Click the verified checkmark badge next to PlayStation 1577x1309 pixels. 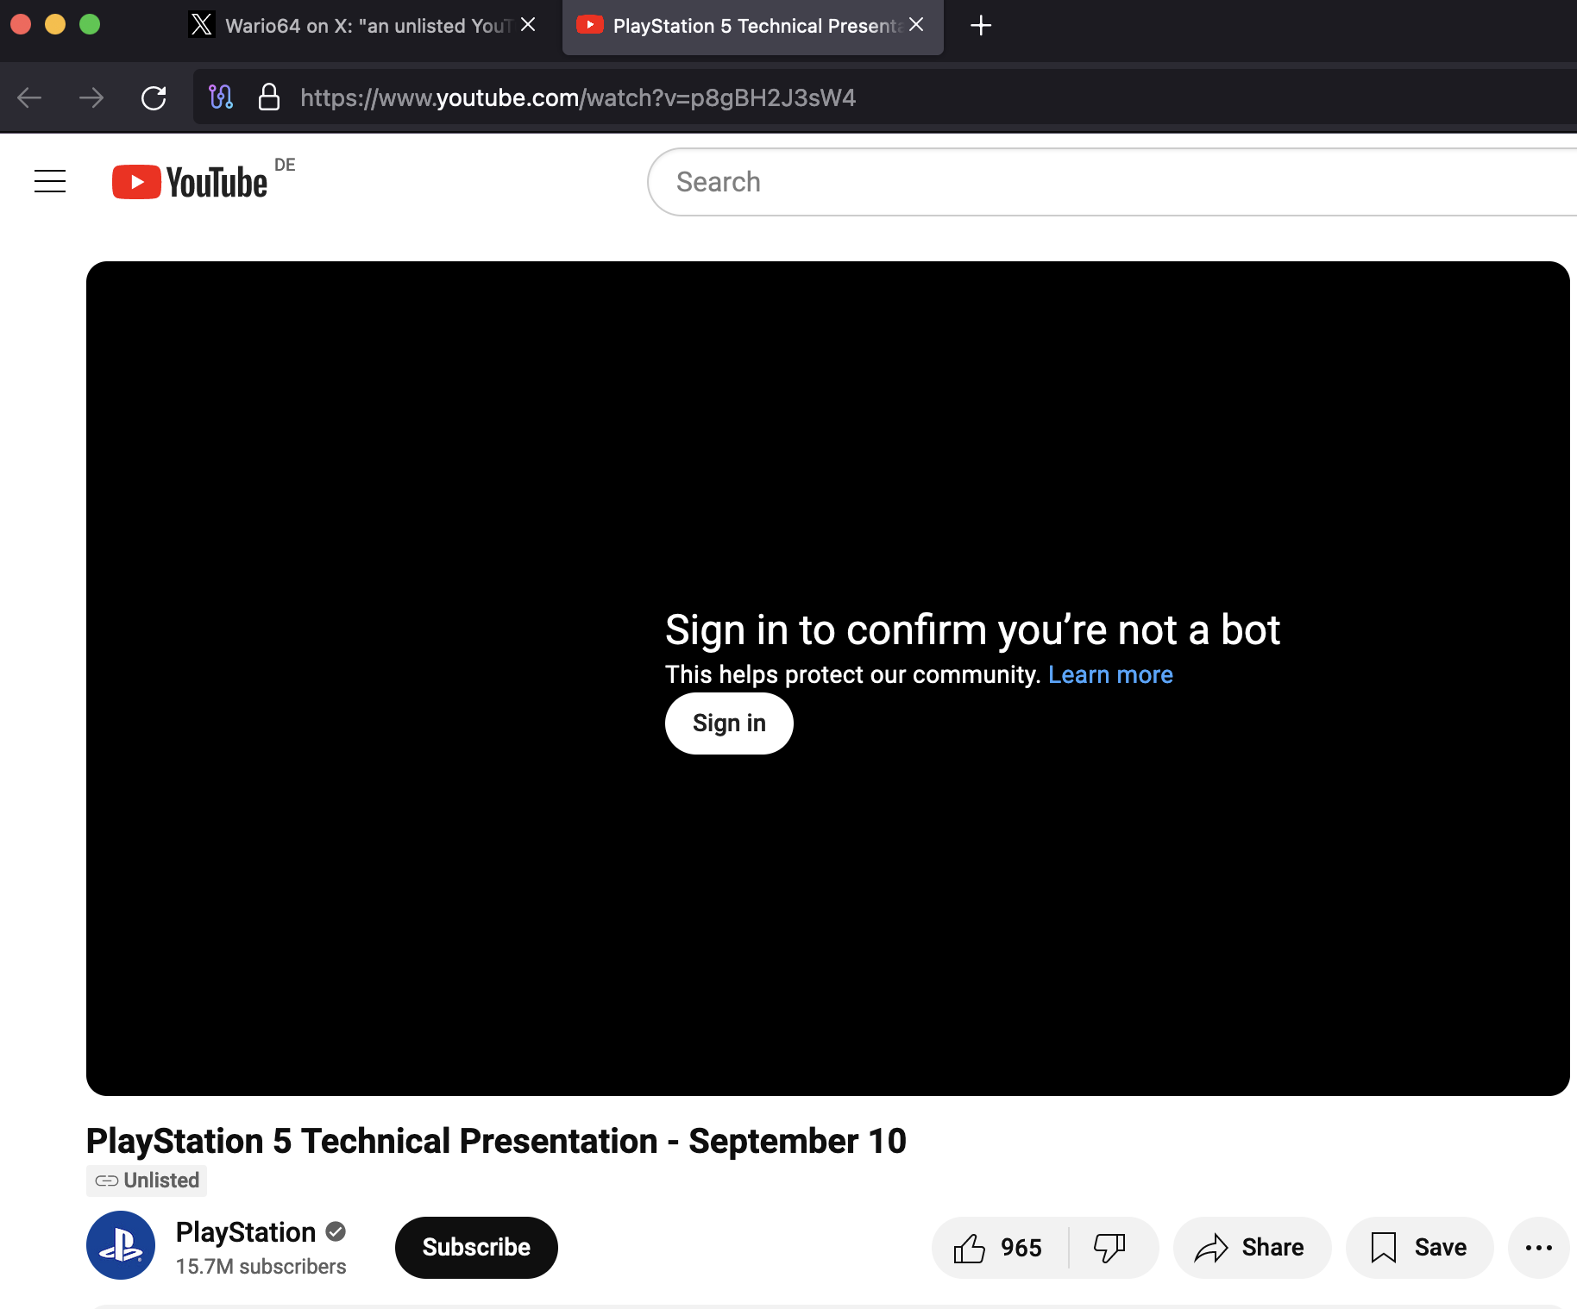pos(336,1232)
